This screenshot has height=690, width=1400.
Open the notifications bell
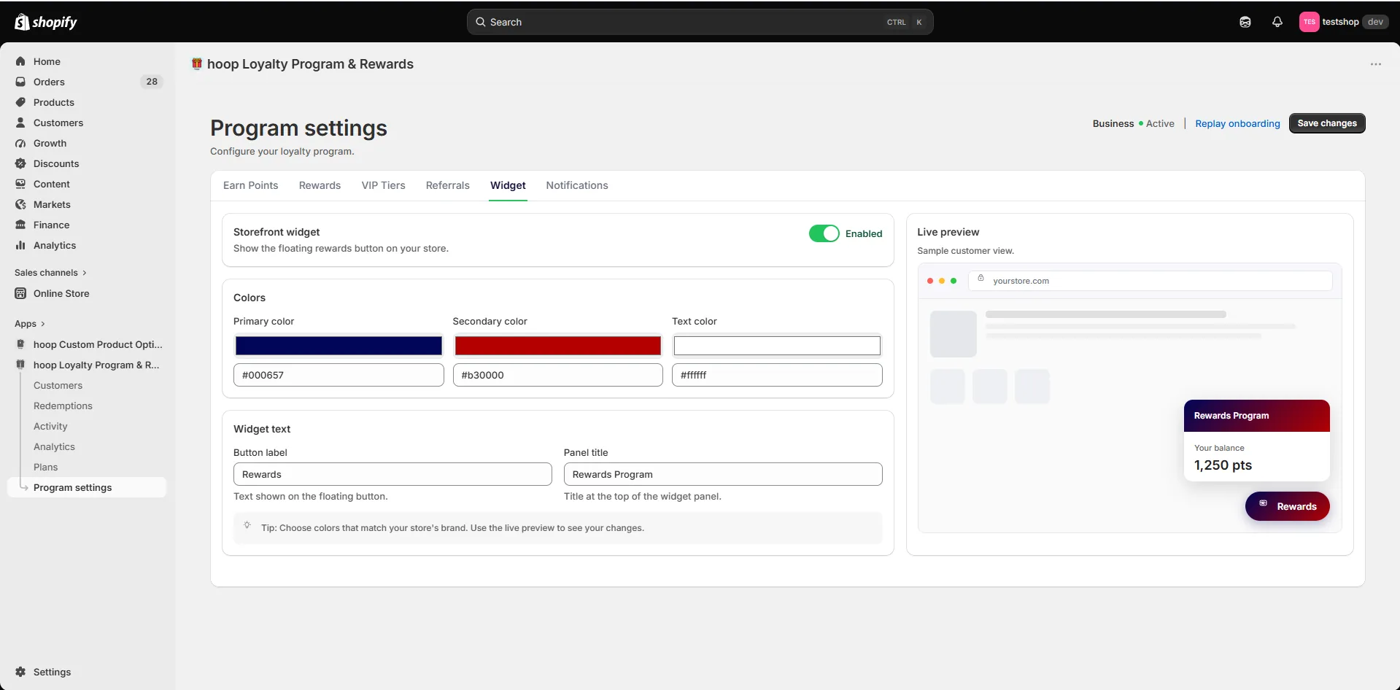point(1277,22)
